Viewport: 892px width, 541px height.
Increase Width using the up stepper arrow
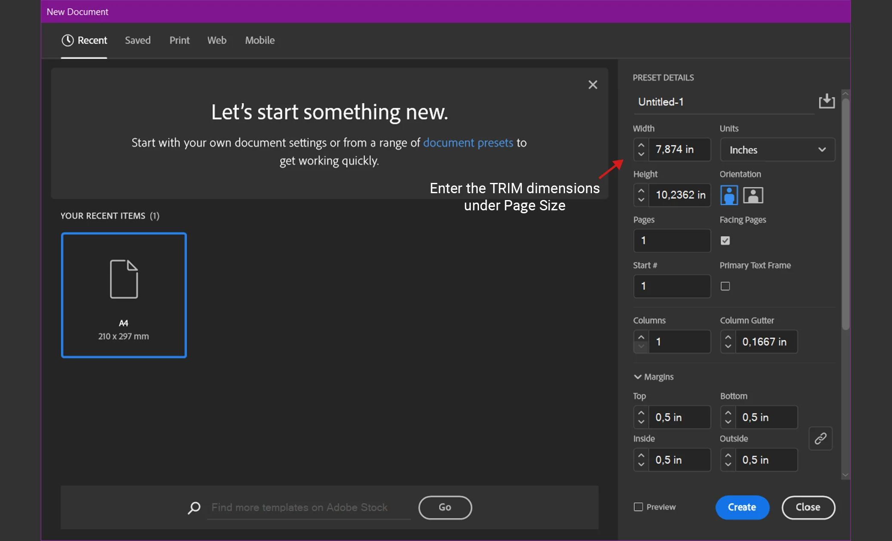click(x=641, y=145)
